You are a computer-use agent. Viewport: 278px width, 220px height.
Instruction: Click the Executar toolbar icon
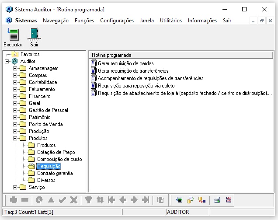pos(13,35)
